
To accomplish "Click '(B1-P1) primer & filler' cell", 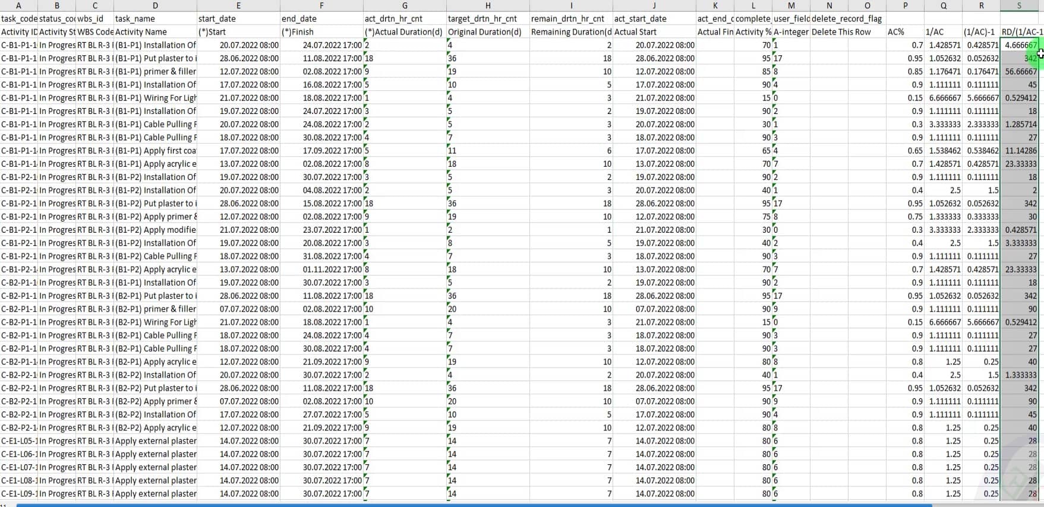I will coord(155,71).
